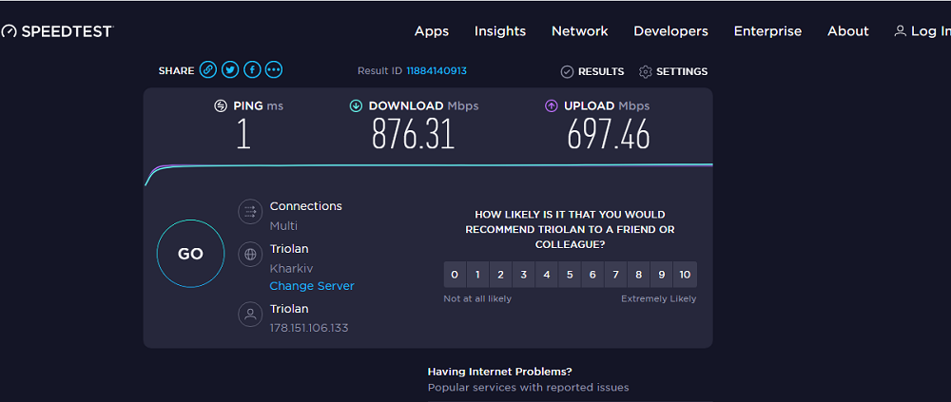Image resolution: width=951 pixels, height=402 pixels.
Task: Start a new test with GO
Action: point(190,254)
